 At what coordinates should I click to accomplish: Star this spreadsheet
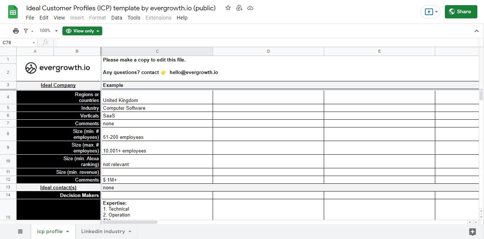[x=228, y=8]
